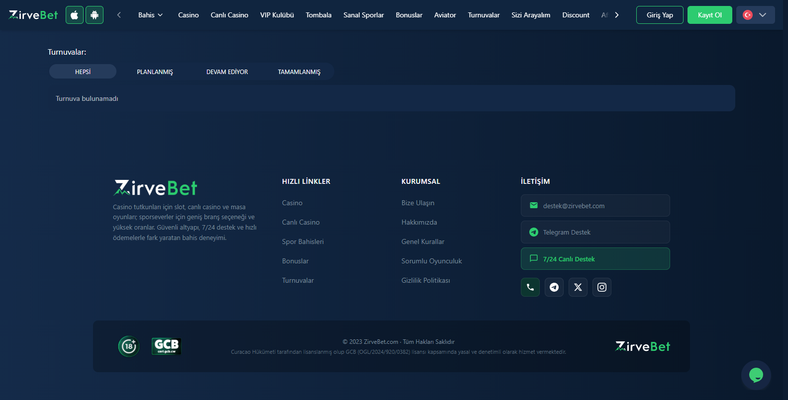
Task: Open the Apple iOS app download icon
Action: [75, 15]
